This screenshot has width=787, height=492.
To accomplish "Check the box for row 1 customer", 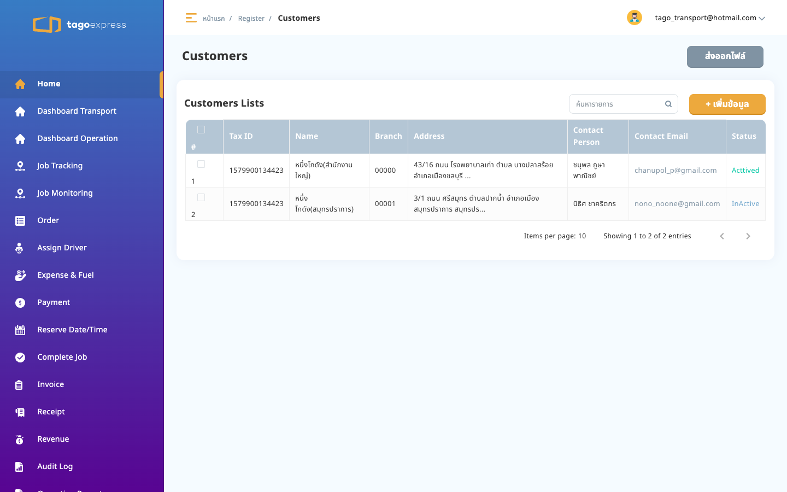I will point(201,164).
